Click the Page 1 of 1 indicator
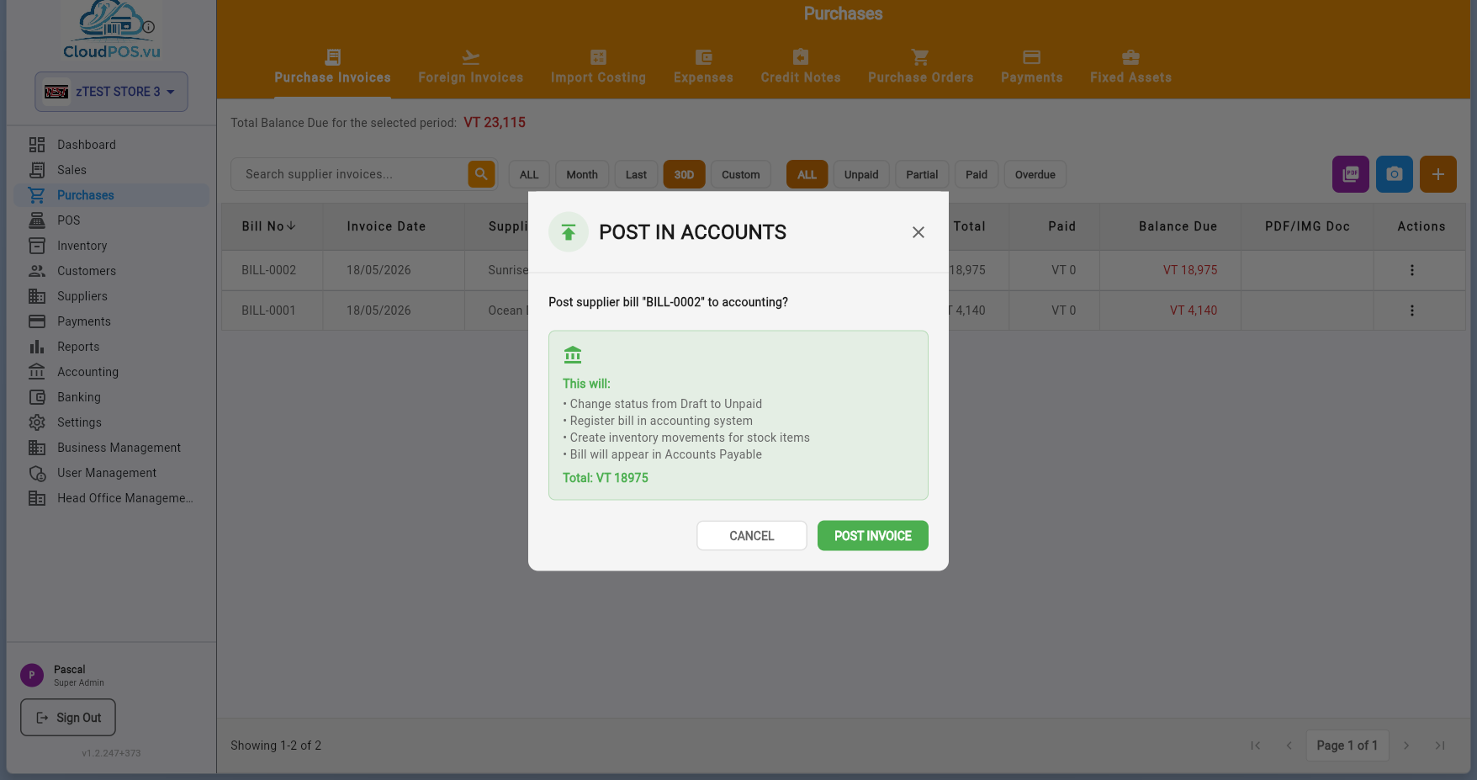Screen dimensions: 1477x780 1347,746
